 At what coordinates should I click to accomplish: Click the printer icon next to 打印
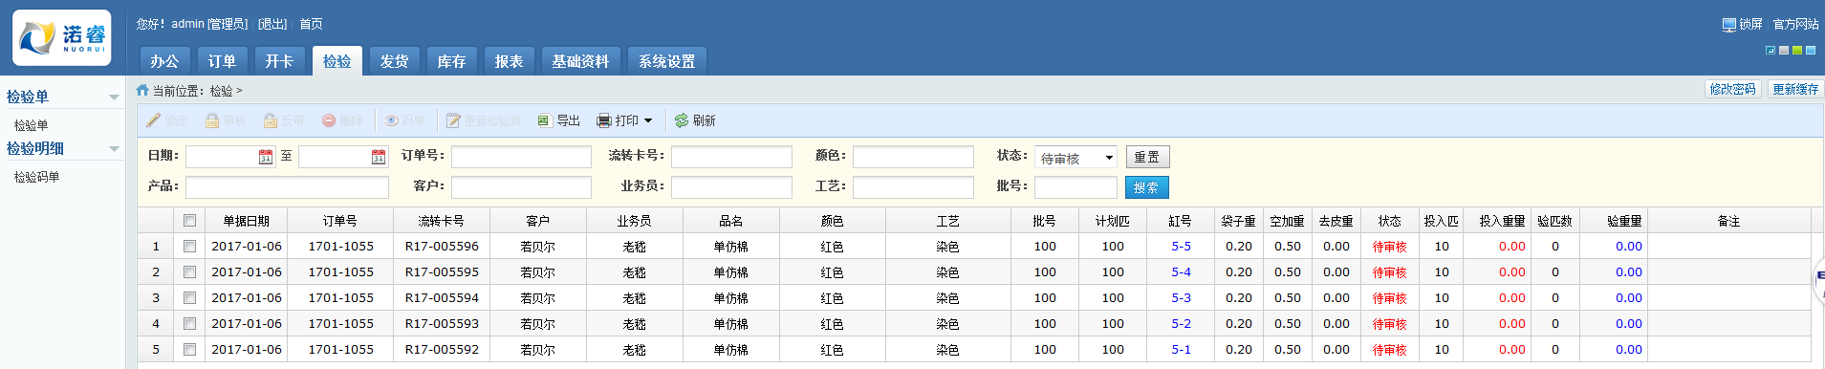[604, 120]
